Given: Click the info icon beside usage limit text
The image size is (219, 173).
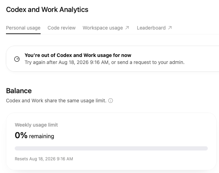Looking at the screenshot, I should (x=111, y=101).
